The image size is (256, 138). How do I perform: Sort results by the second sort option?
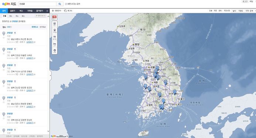pyautogui.click(x=43, y=27)
